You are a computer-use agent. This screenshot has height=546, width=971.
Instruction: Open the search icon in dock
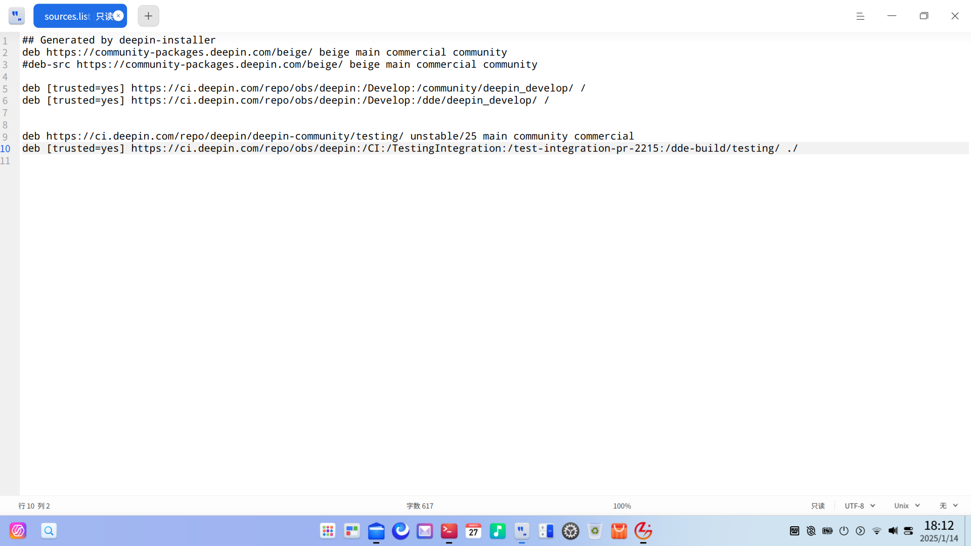[49, 531]
